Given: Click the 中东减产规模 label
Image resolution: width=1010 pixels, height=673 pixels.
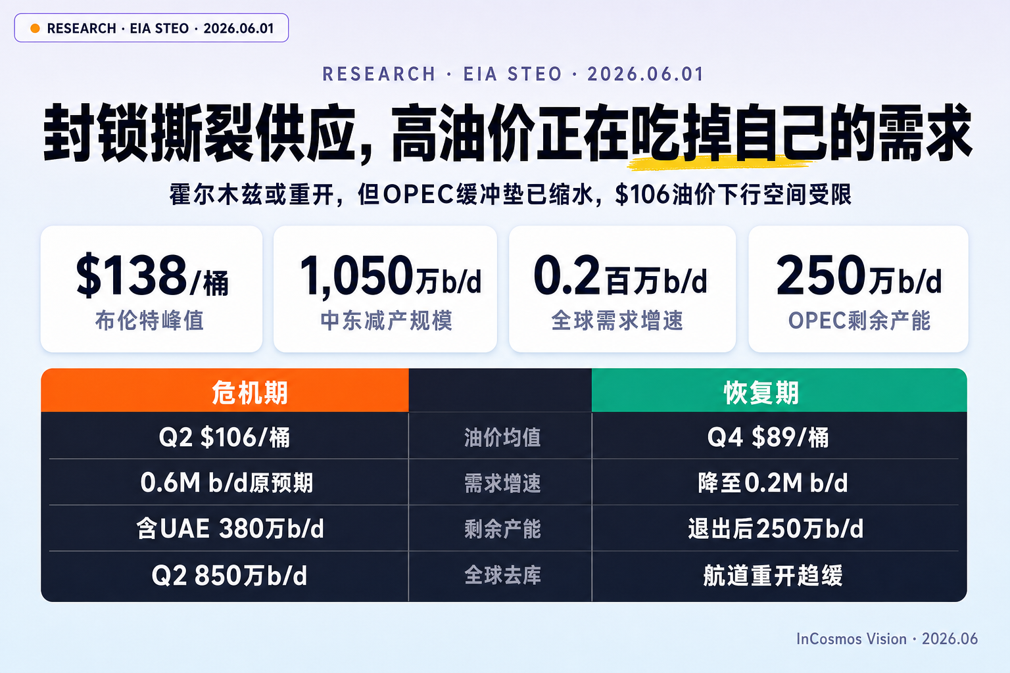Looking at the screenshot, I should [387, 321].
